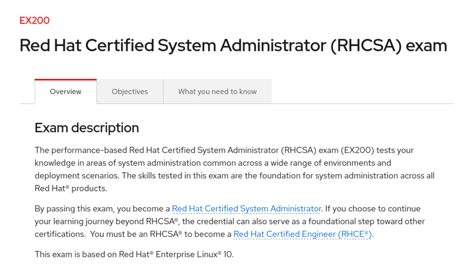Open the What you need to know tab
This screenshot has width=466, height=268.
tap(217, 91)
